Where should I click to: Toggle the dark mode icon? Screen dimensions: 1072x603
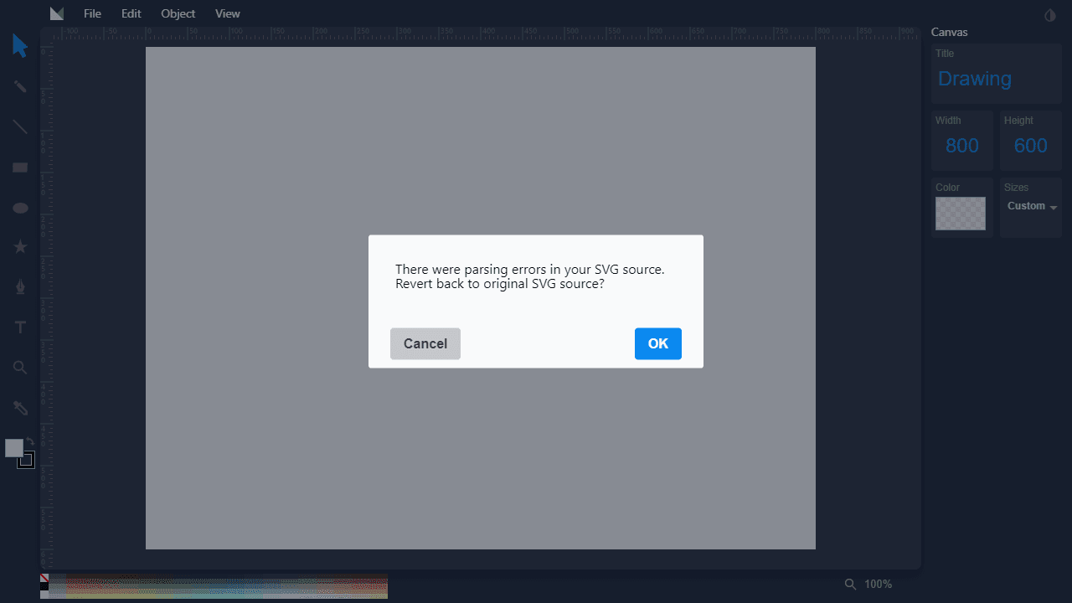[1050, 15]
